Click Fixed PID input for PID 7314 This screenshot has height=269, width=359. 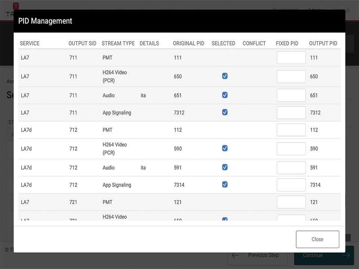coord(291,185)
